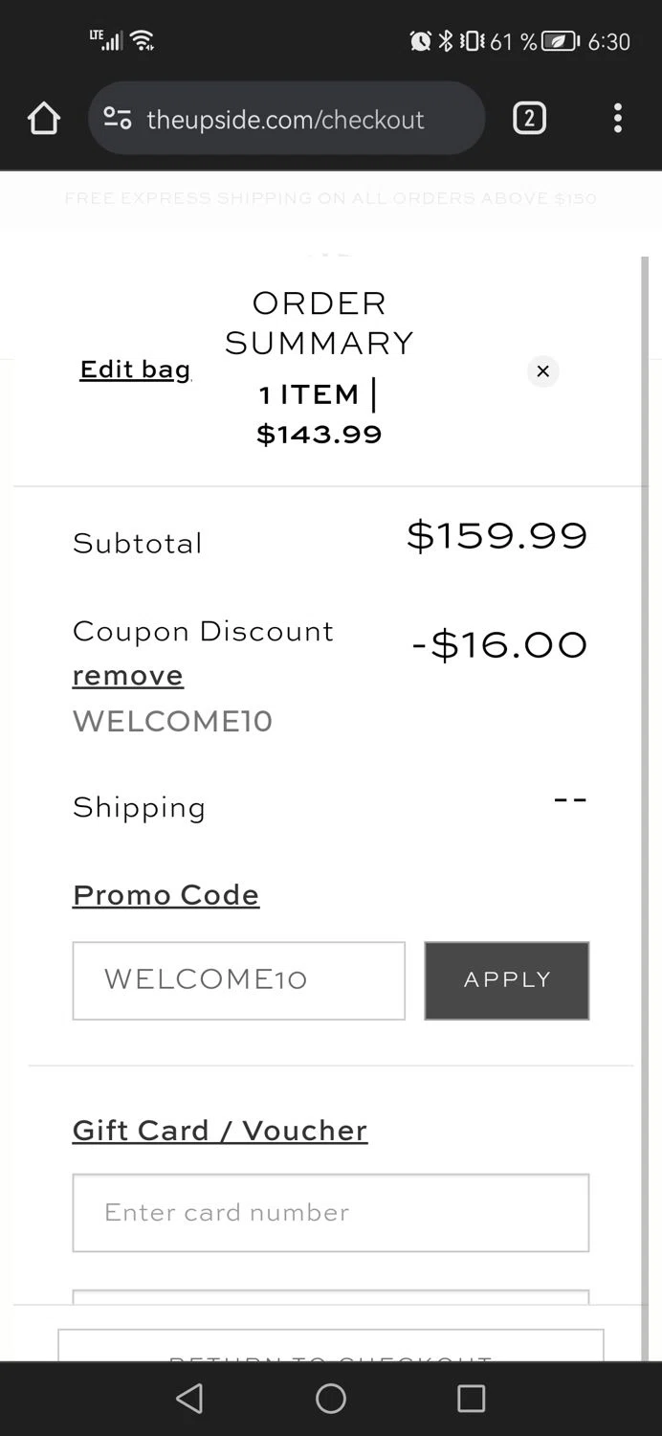Image resolution: width=662 pixels, height=1436 pixels.
Task: Focus the Enter card number field
Action: [330, 1213]
